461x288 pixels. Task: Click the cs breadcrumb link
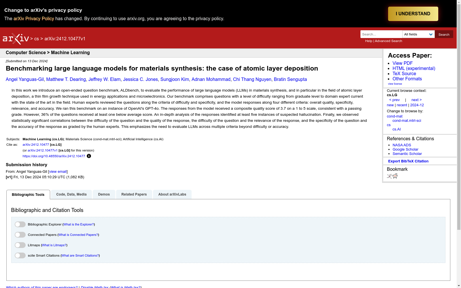(37, 39)
